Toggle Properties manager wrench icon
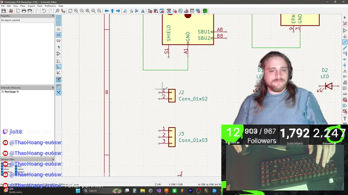Viewport: 348px width, 195px height. [58, 93]
